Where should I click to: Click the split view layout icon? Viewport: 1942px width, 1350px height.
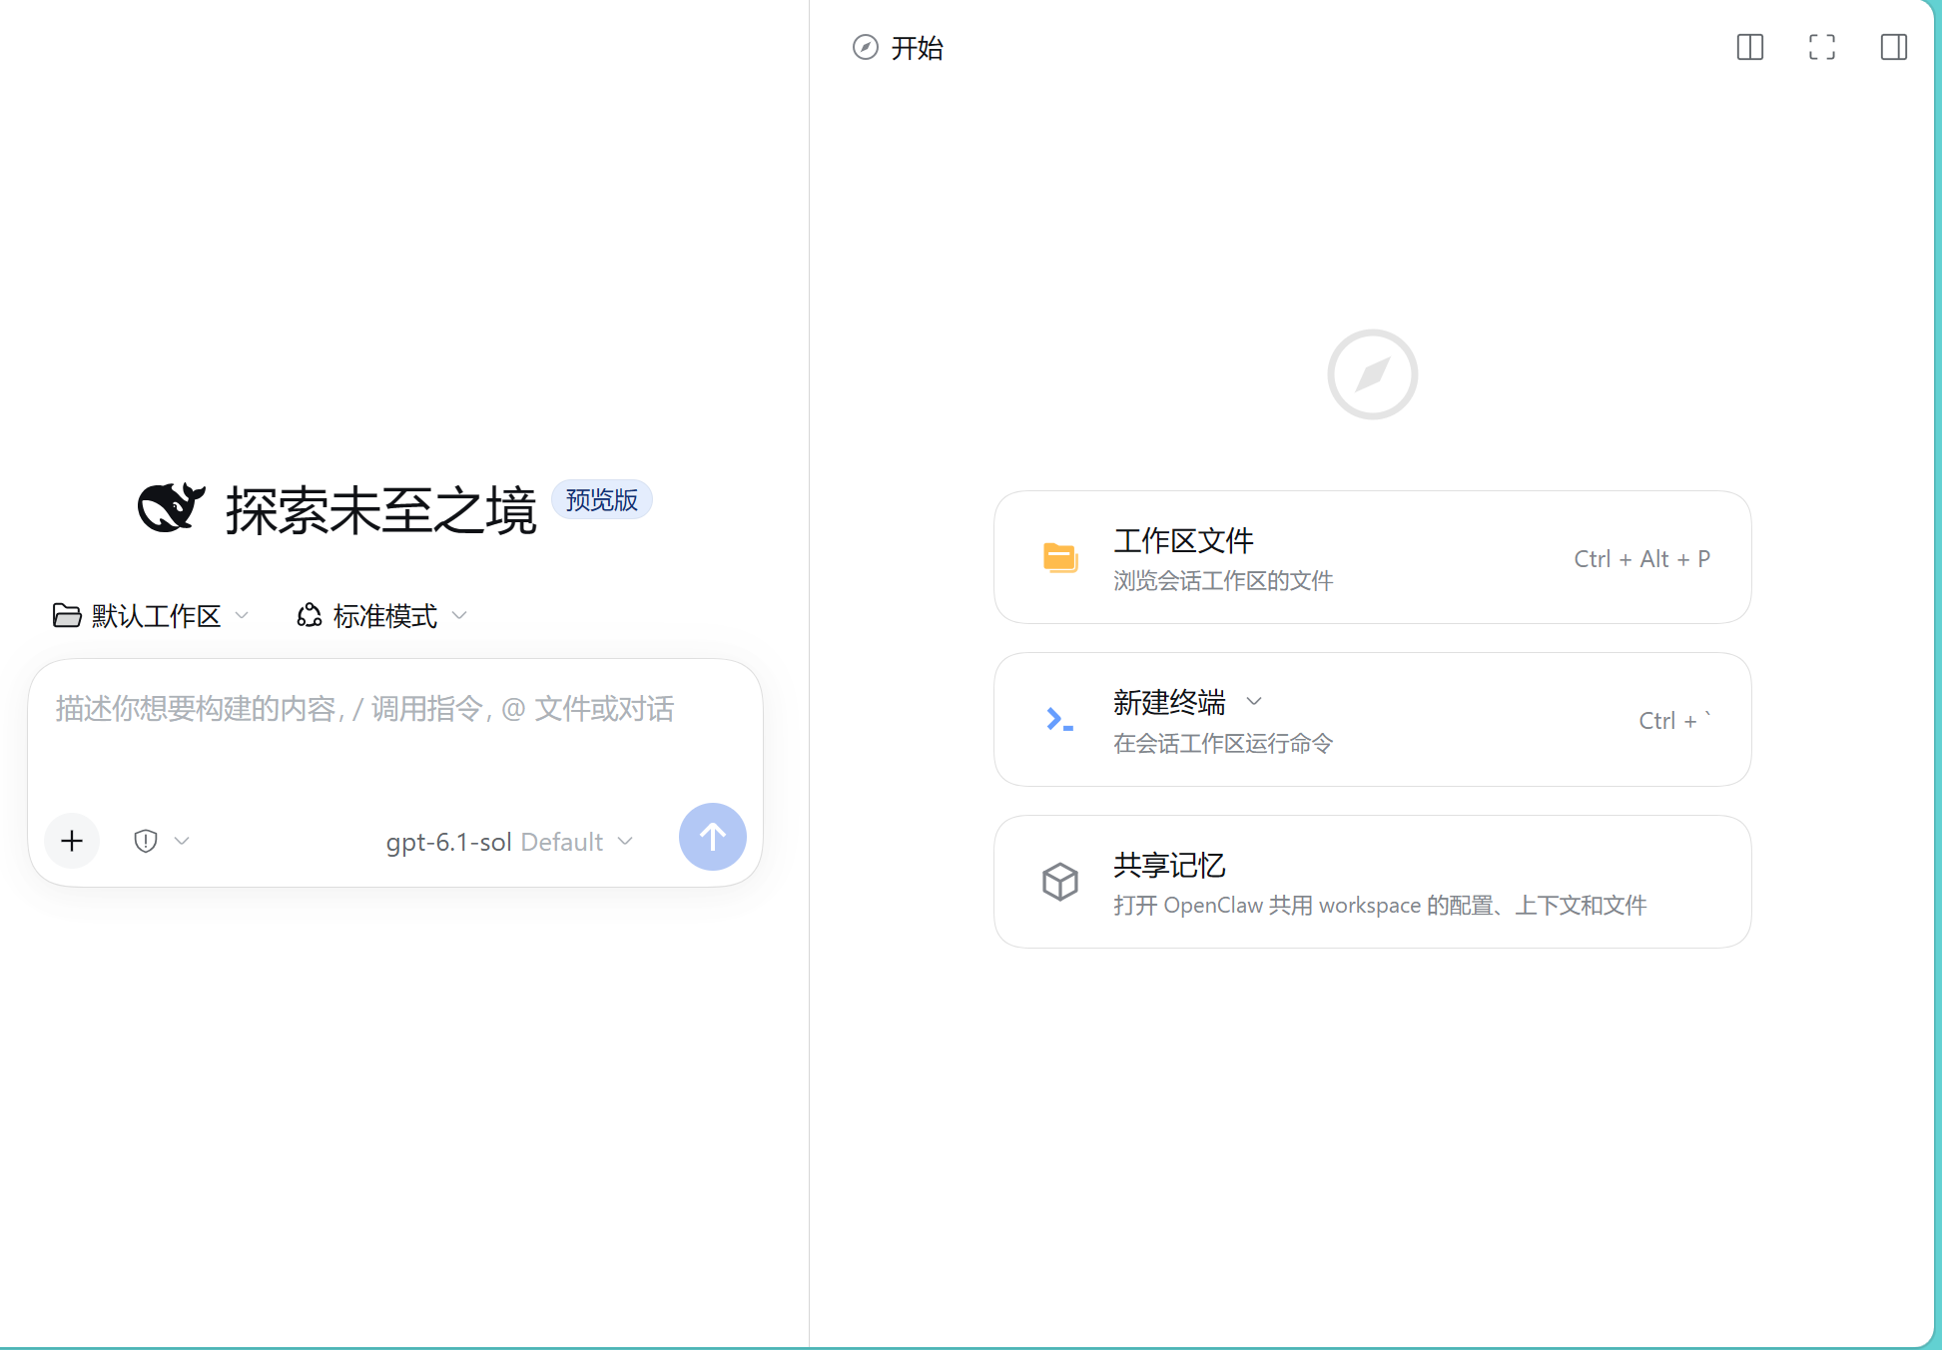(1750, 47)
